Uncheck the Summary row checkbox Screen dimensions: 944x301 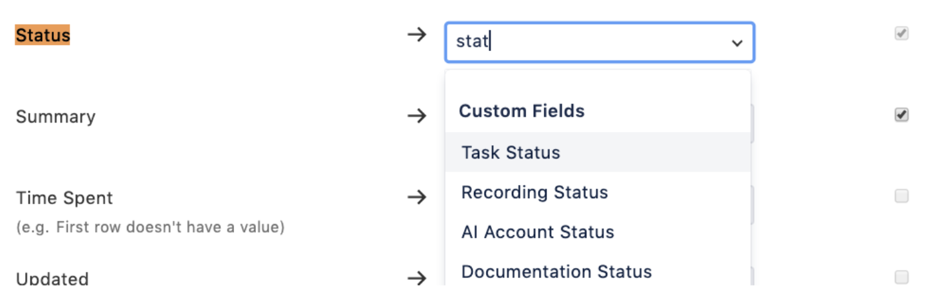[x=901, y=115]
